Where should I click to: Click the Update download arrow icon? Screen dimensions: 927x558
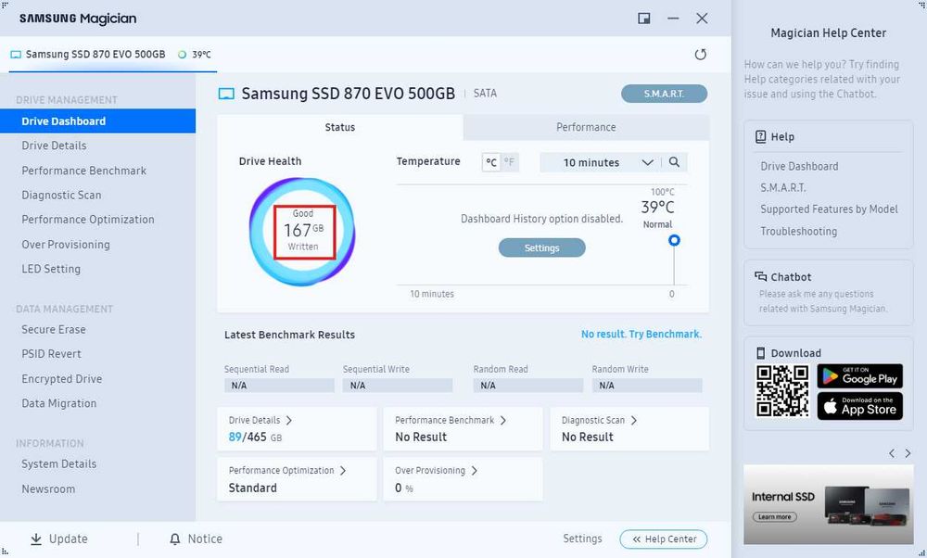[36, 539]
